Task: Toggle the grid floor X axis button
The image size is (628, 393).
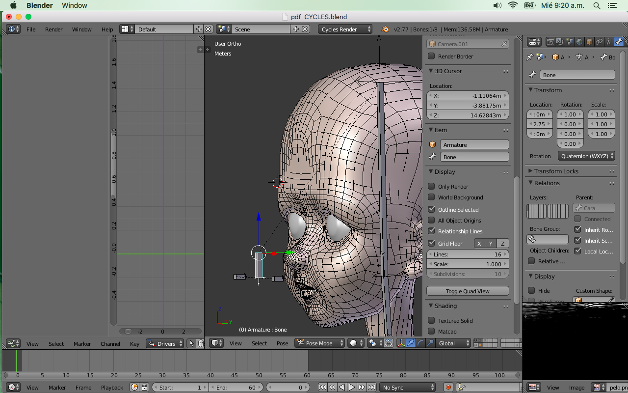Action: (x=479, y=243)
